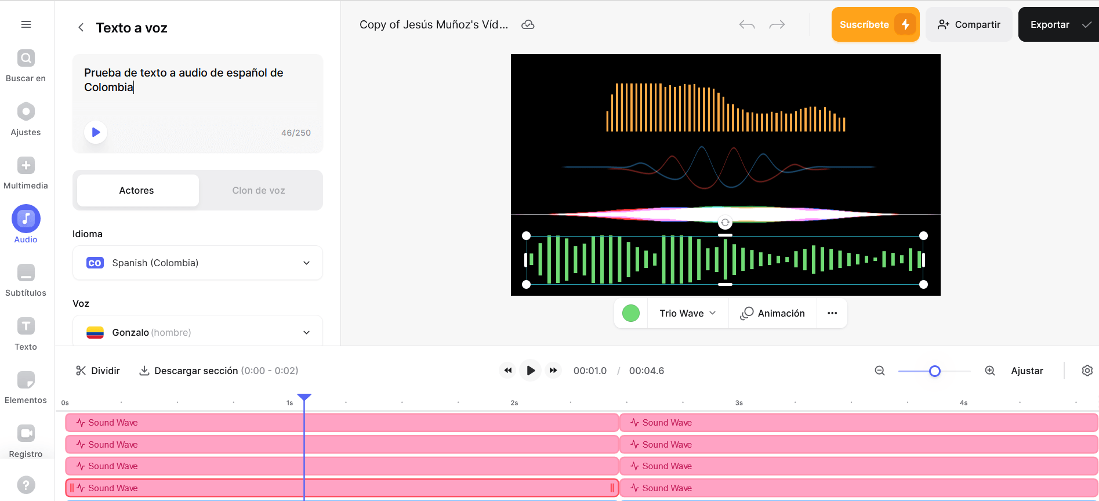Rewind the timeline playback
Screen dimensions: 1099x501
507,371
